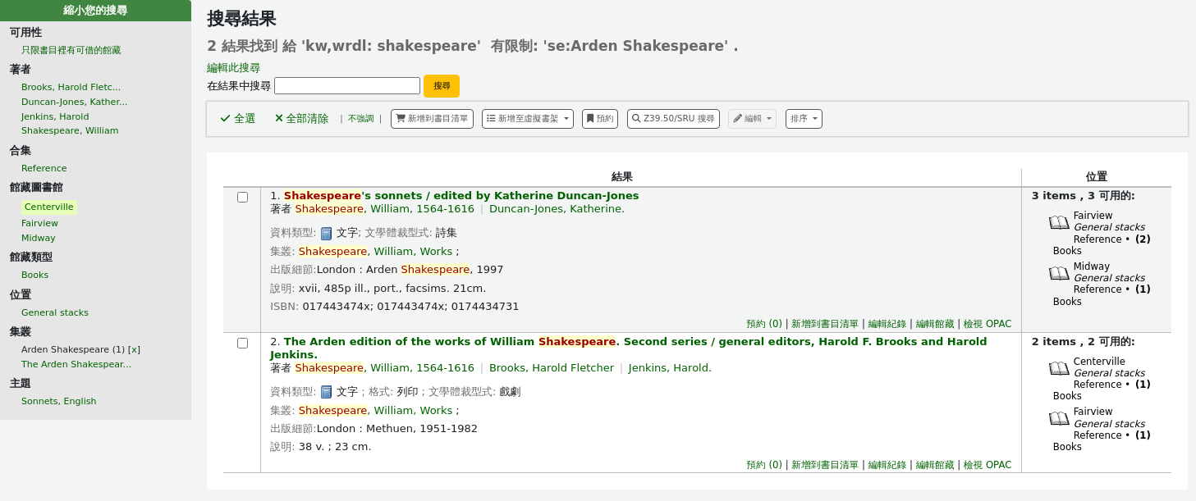
Task: Click 新增到書目清單 for Shakespeare's sonnets
Action: [x=825, y=324]
